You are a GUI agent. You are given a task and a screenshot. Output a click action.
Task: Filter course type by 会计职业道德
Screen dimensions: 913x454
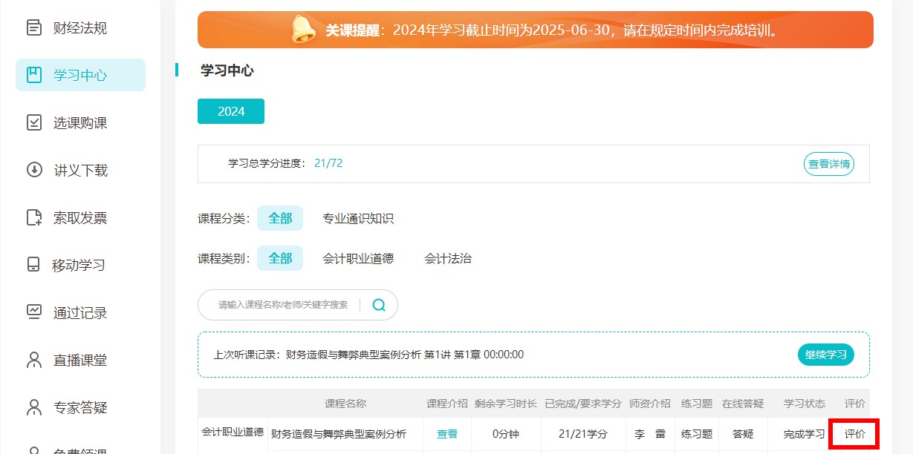coord(358,258)
